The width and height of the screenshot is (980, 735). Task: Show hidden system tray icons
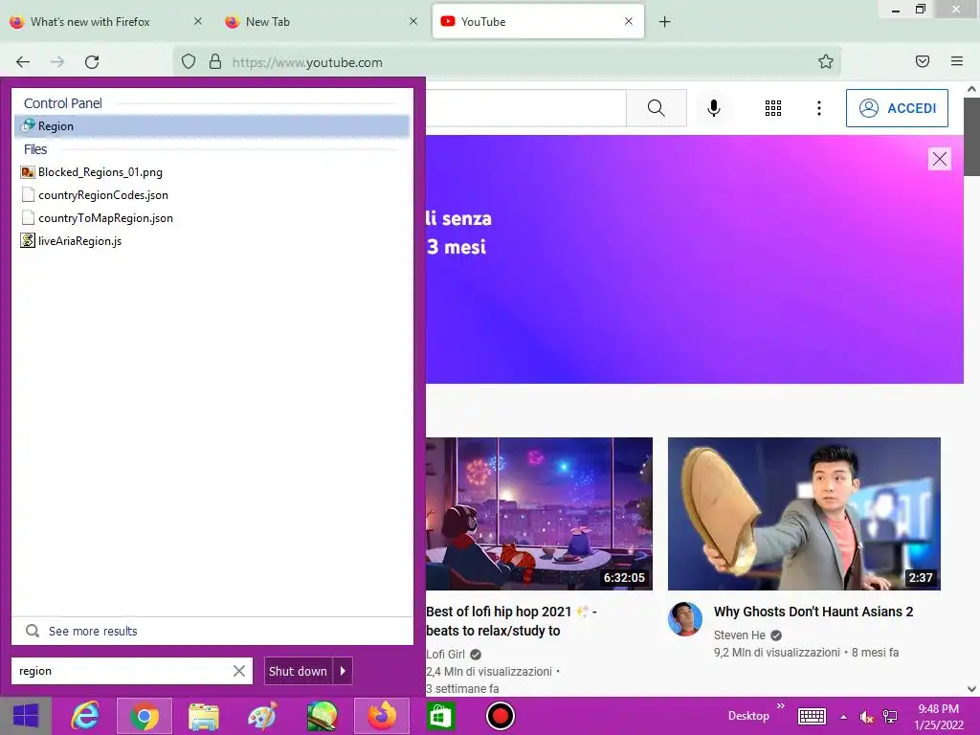click(x=844, y=717)
